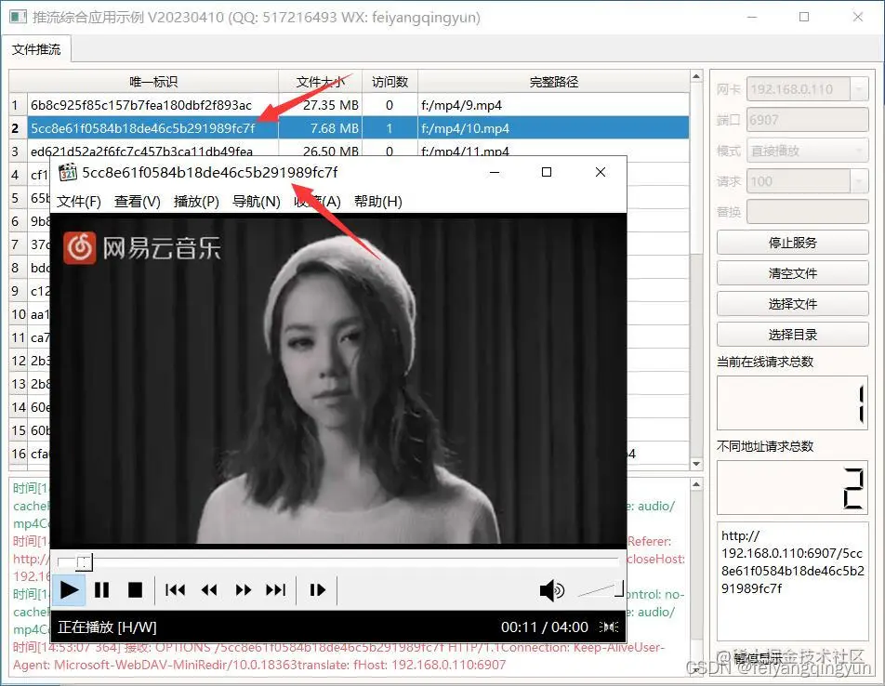Click the 完整路径 column header
Viewport: 885px width, 686px height.
pyautogui.click(x=553, y=82)
